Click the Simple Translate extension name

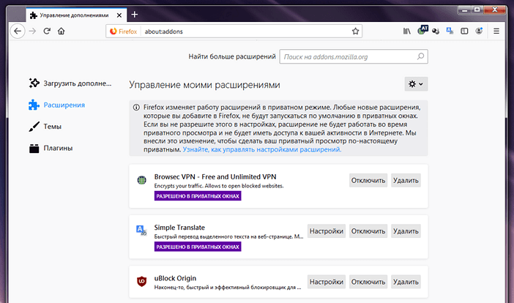pos(179,228)
